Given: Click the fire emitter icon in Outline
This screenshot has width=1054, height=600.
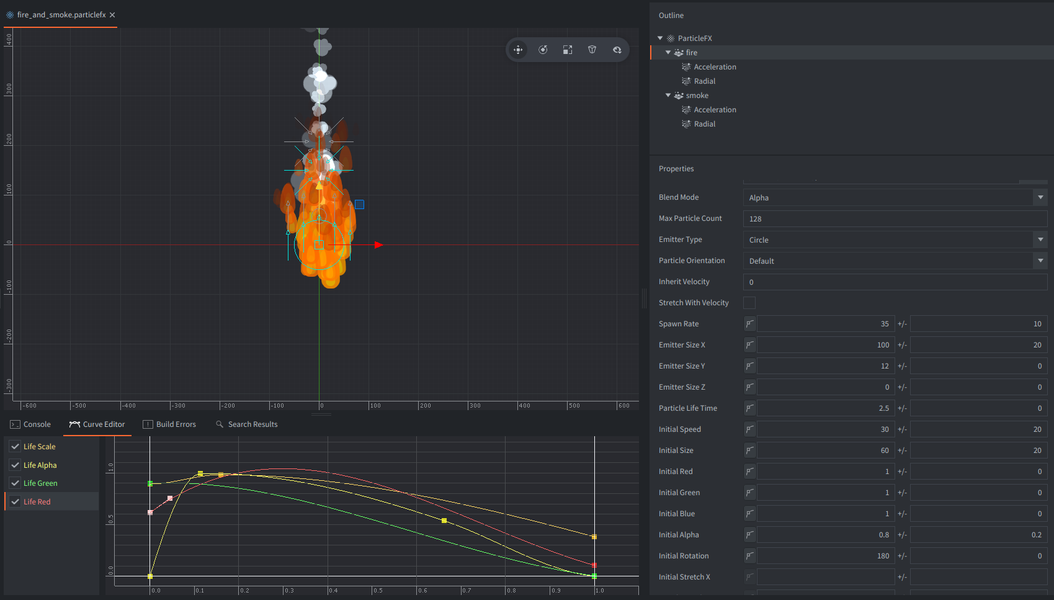Looking at the screenshot, I should [679, 53].
